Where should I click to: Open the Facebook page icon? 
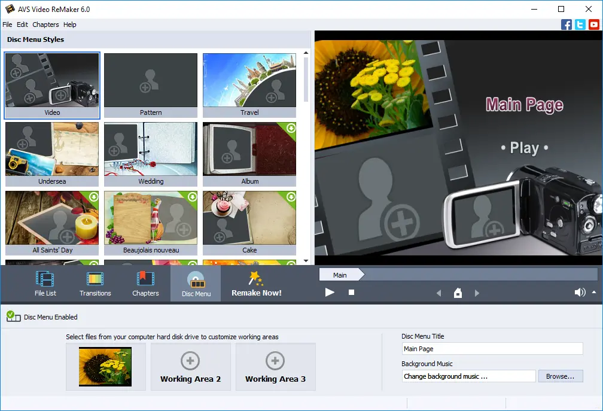click(x=566, y=25)
